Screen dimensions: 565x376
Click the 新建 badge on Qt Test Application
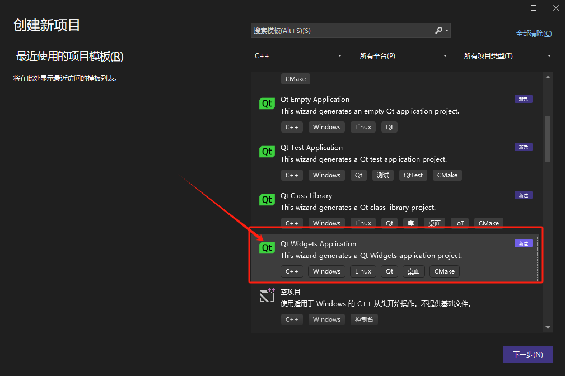point(523,147)
